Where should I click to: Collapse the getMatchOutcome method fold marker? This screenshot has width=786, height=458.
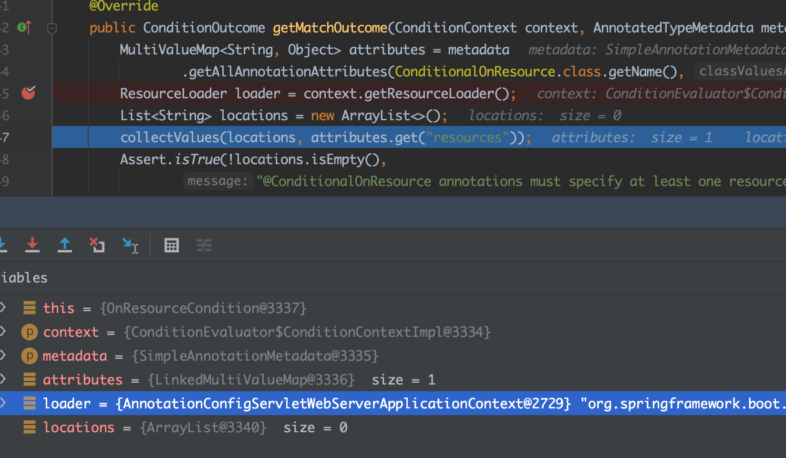click(x=52, y=29)
